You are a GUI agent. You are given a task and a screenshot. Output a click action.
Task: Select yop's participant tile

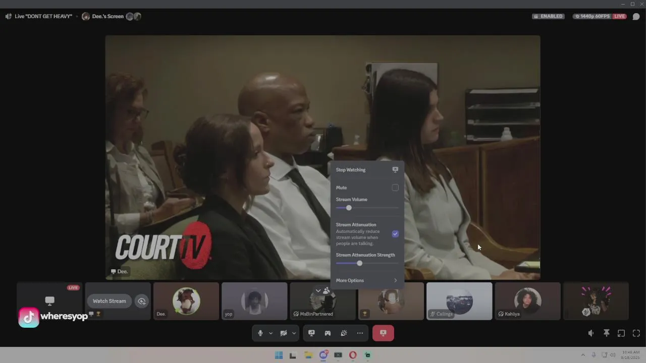coord(254,301)
